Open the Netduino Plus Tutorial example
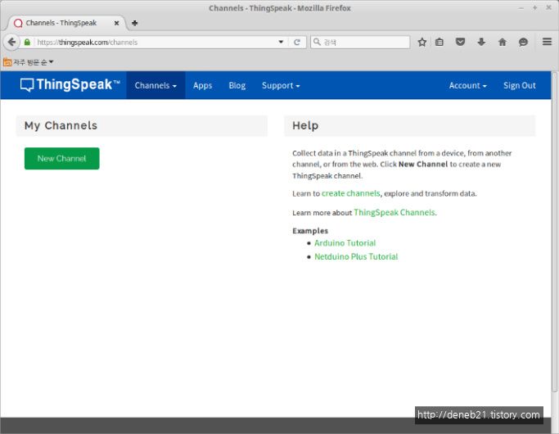 tap(356, 256)
